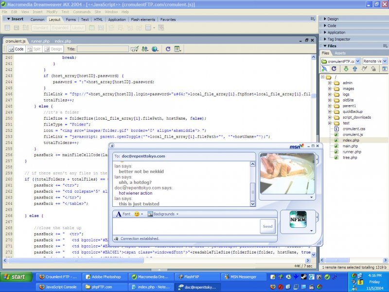Select the Draw Layer icon
Viewport: 389px width, 292px height.
(x=26, y=28)
